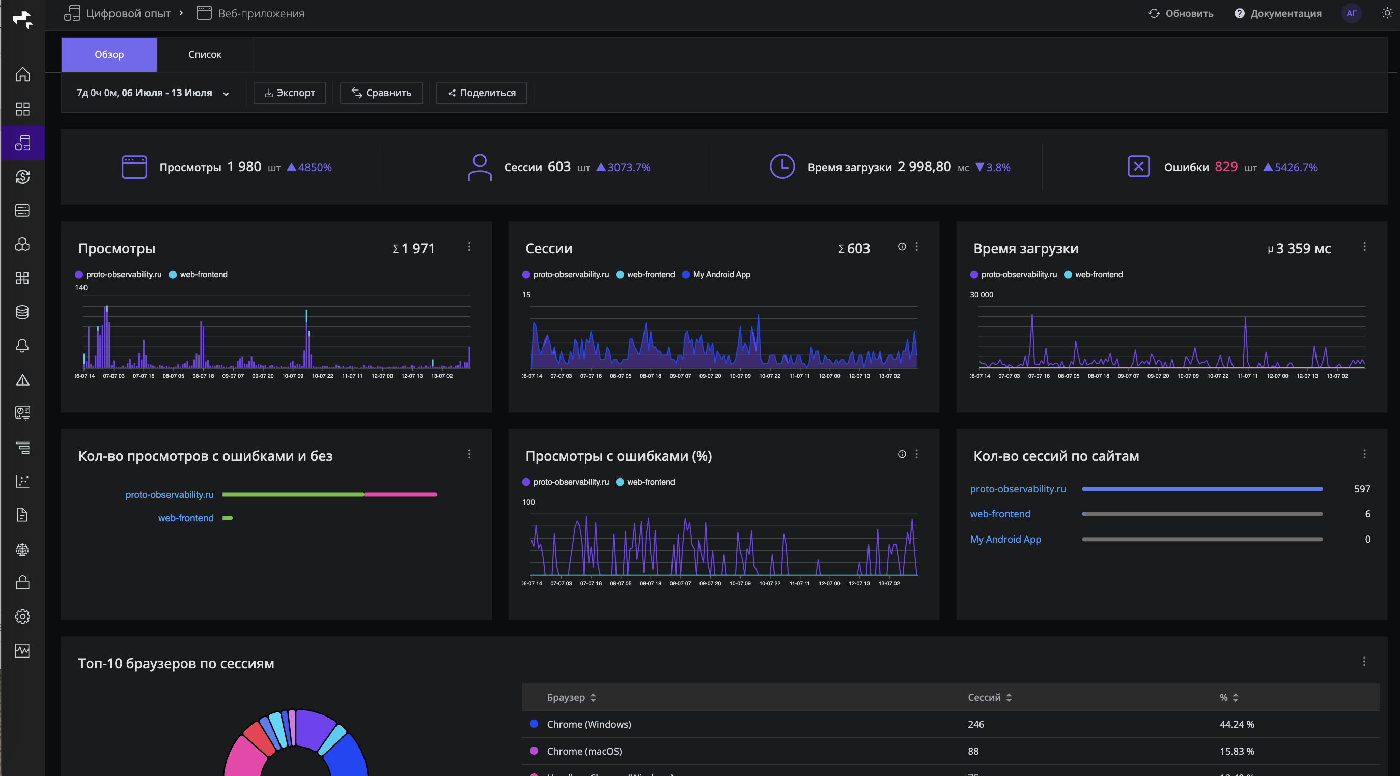The image size is (1400, 776).
Task: Toggle web-frontend in Просмотры с ошибками (%) legend
Action: click(646, 482)
